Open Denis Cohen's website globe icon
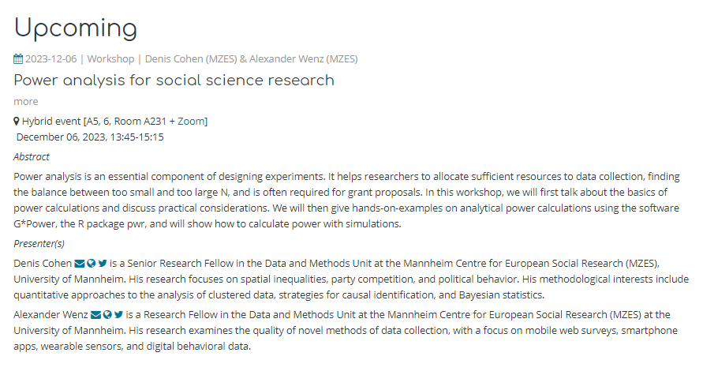Image resolution: width=703 pixels, height=375 pixels. coord(92,263)
